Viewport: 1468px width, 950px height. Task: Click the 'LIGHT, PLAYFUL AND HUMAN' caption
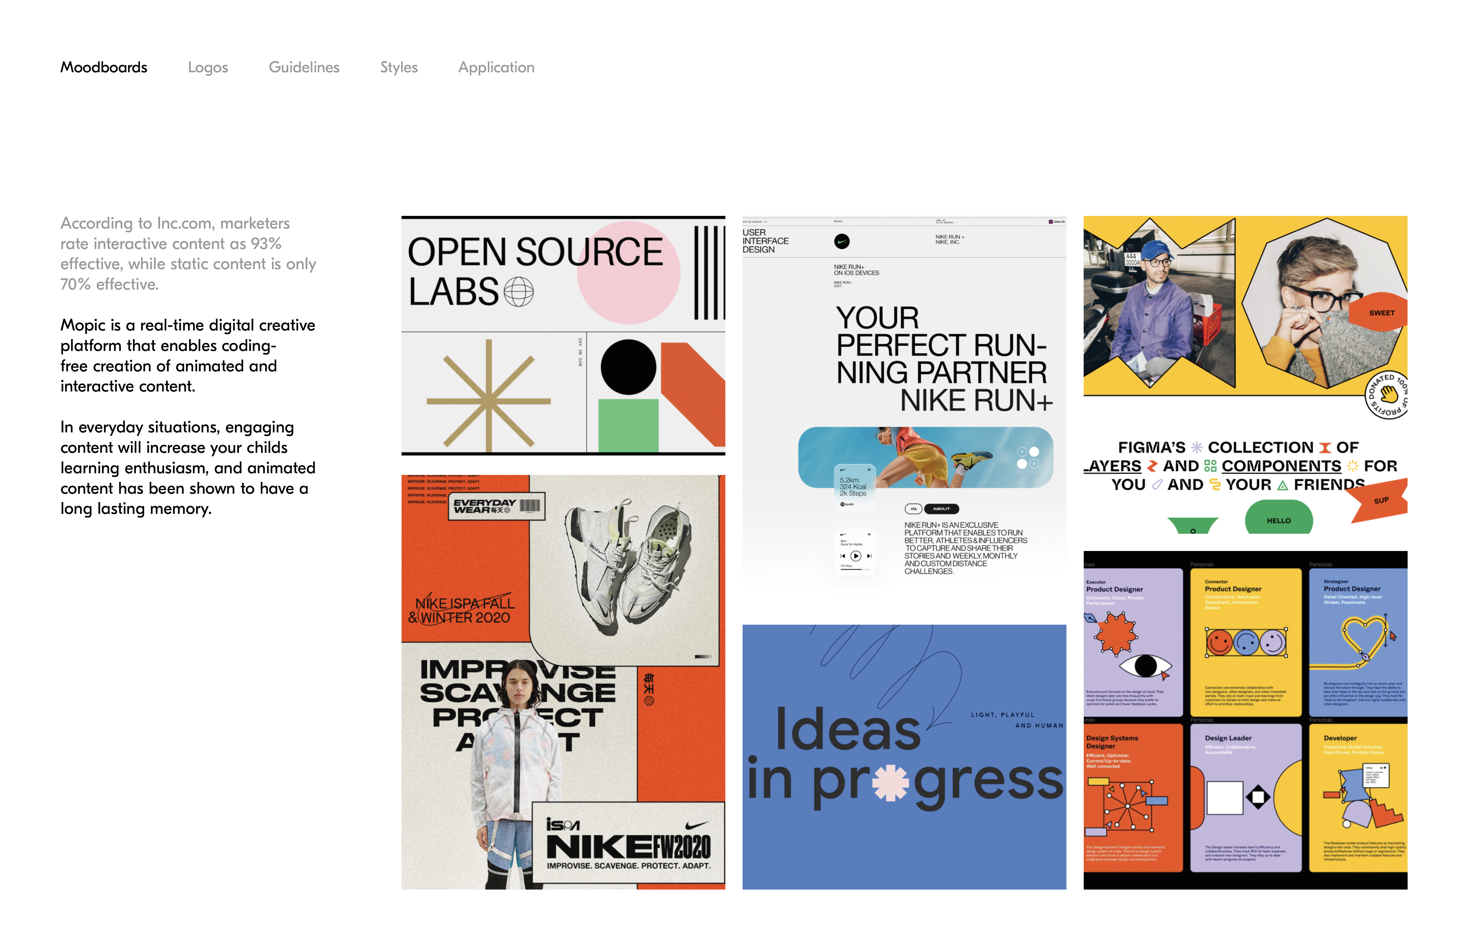coord(1018,720)
